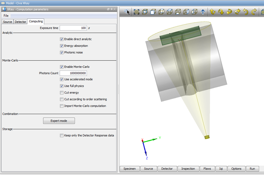Click the "Exposure time" label
This screenshot has width=264, height=175.
pos(49,28)
